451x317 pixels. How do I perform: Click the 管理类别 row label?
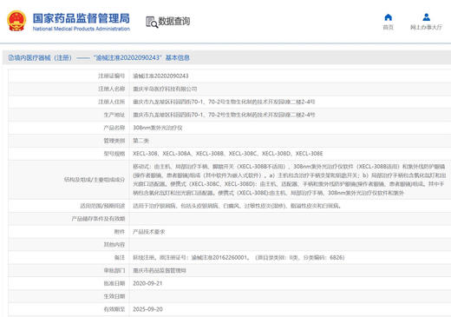[114, 141]
